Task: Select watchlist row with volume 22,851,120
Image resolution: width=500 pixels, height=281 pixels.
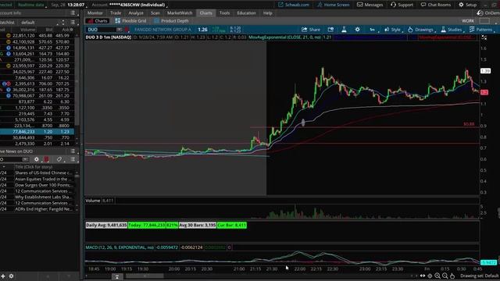Action: tap(37, 36)
